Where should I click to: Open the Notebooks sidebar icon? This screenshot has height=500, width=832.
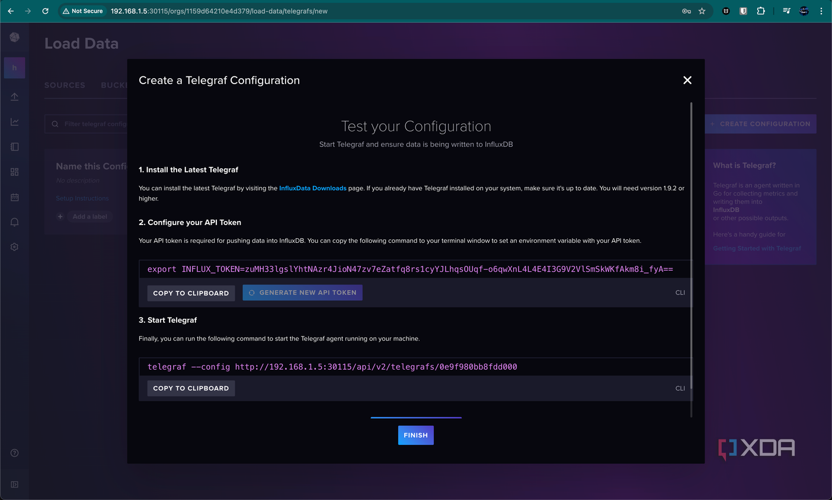(15, 147)
